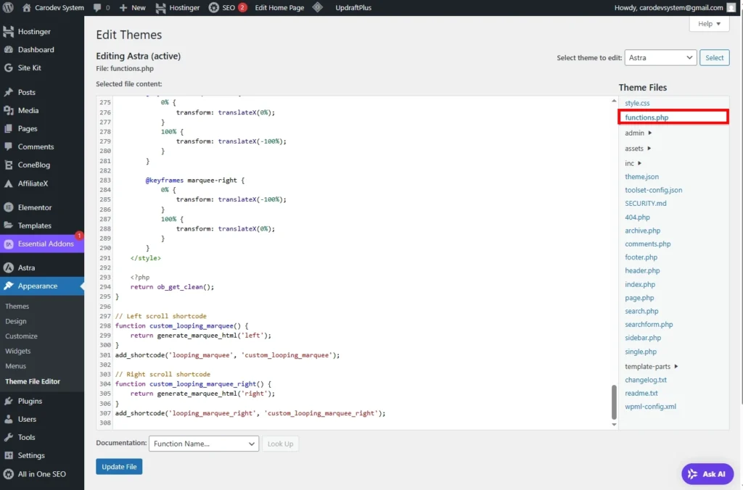Click the Plugins plug icon in sidebar
The image size is (743, 490).
pyautogui.click(x=9, y=402)
